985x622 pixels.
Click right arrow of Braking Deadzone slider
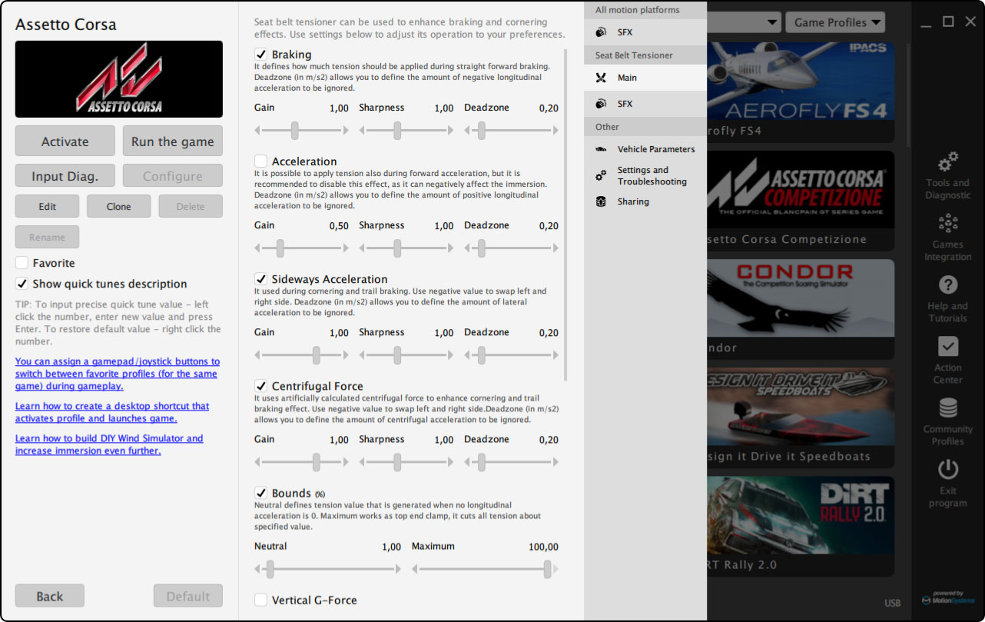pos(556,131)
